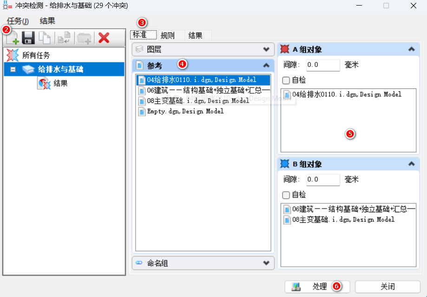Switch to the 规则 tab
Image resolution: width=427 pixels, height=297 pixels.
click(171, 35)
